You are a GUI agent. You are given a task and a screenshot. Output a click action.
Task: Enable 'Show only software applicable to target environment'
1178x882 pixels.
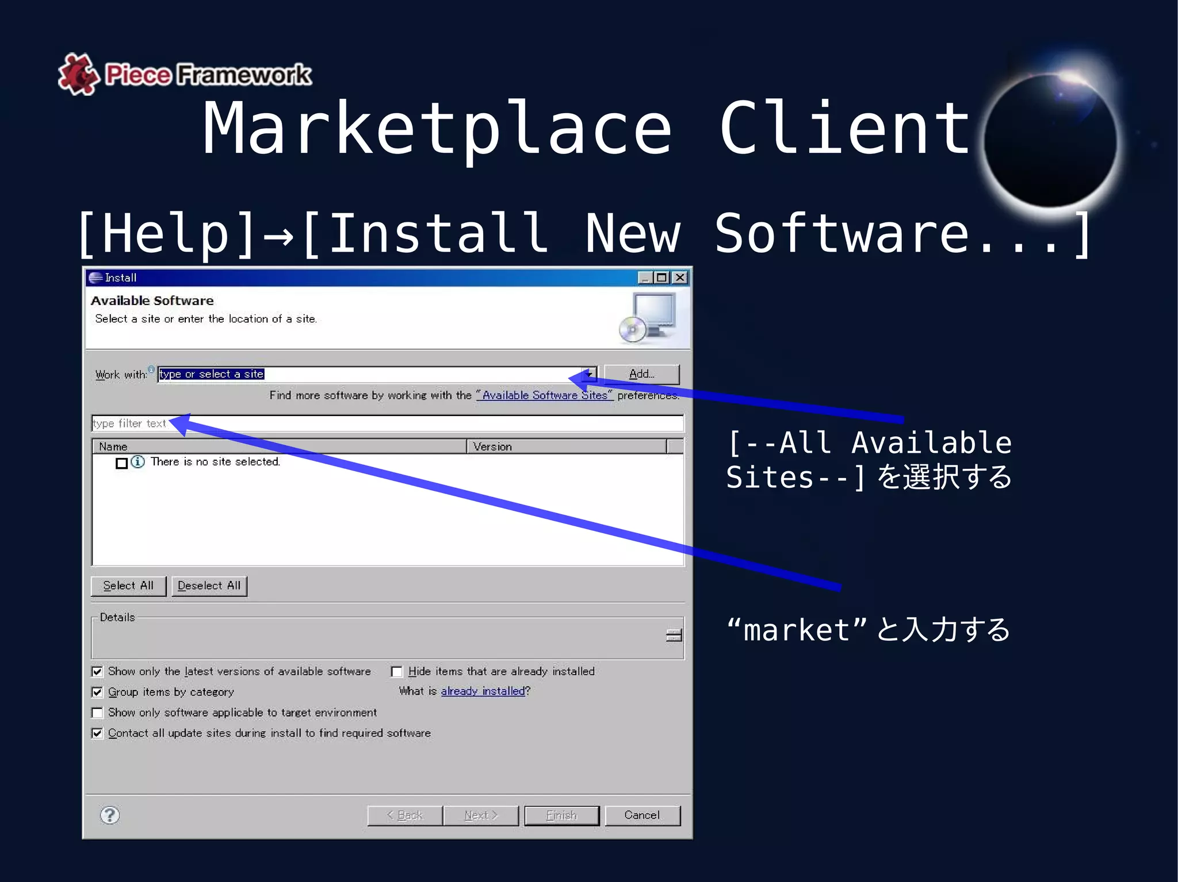tap(97, 712)
